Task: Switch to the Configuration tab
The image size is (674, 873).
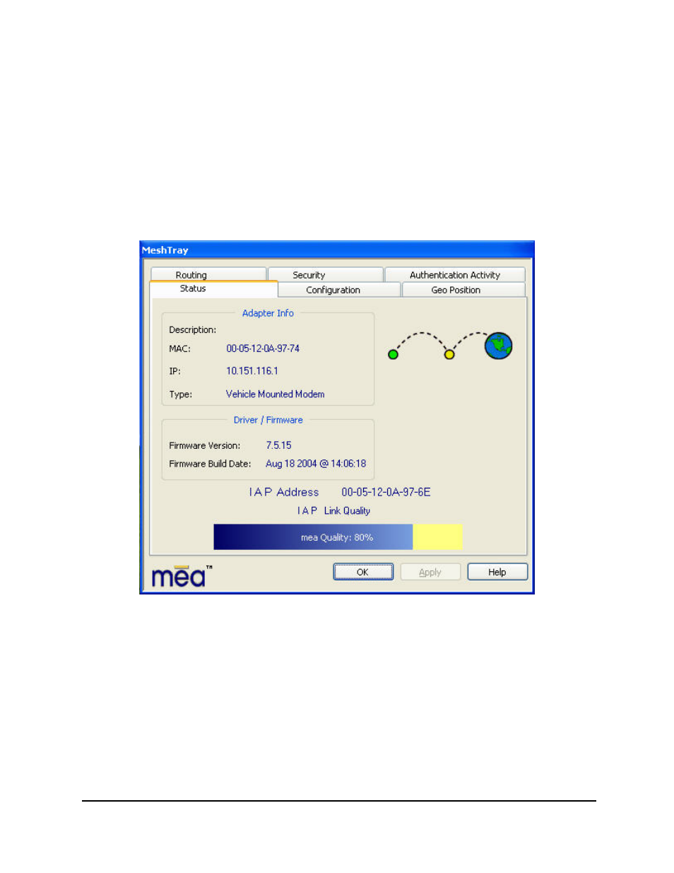Action: [340, 290]
